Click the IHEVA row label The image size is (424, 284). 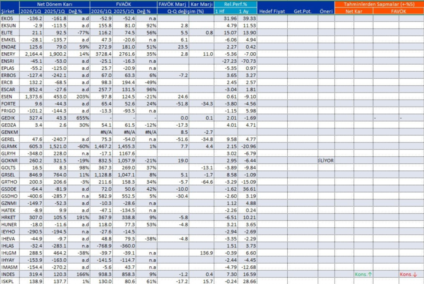pos(10,239)
